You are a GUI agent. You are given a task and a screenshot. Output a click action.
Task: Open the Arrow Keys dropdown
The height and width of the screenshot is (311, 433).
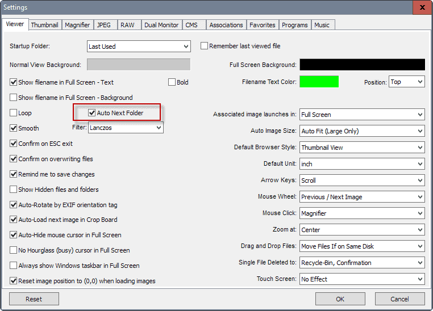pos(363,180)
